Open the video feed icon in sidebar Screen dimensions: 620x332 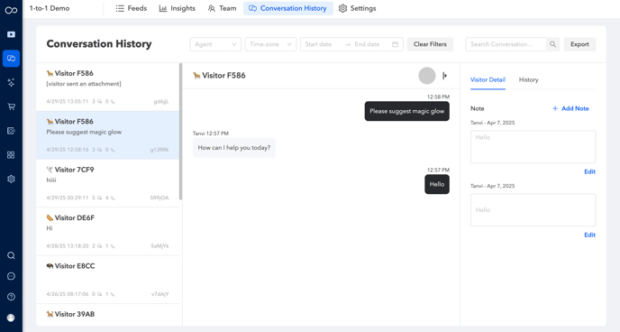pyautogui.click(x=11, y=34)
